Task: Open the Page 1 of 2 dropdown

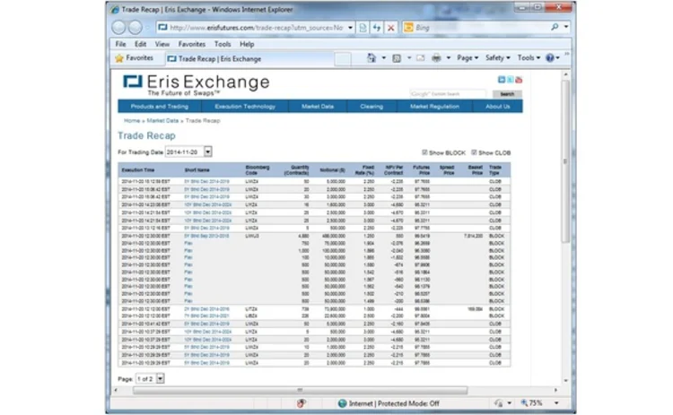Action: click(x=160, y=378)
